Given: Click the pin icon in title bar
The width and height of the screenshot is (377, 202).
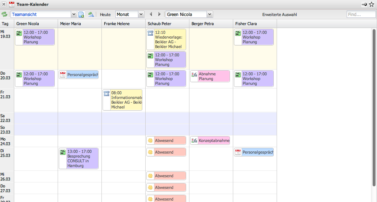Looking at the screenshot, I should (x=364, y=4).
